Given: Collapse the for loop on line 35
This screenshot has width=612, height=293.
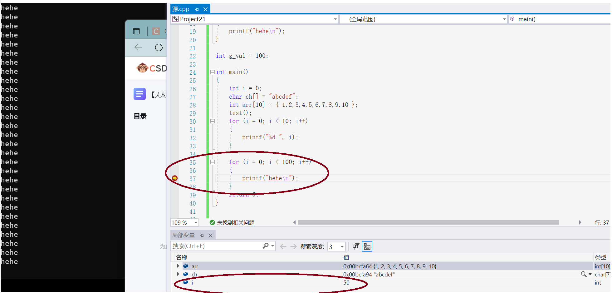Looking at the screenshot, I should tap(213, 162).
